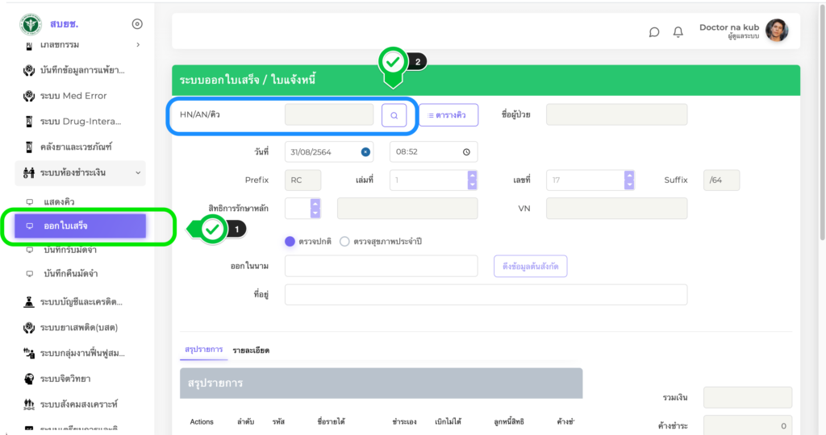Click the สิทธิการรักษาหลัก stepper arrows
The height and width of the screenshot is (435, 826).
pos(315,208)
